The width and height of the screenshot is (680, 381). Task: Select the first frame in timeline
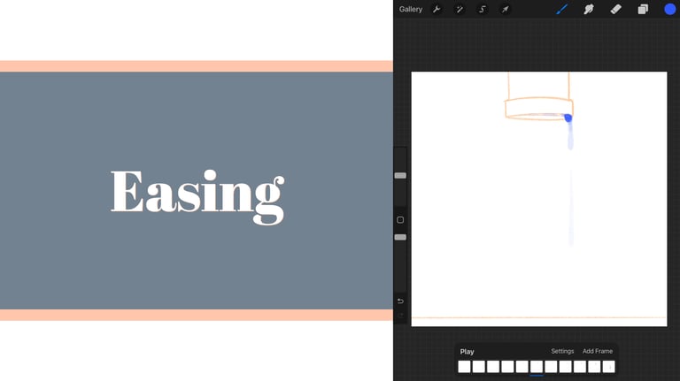(465, 367)
